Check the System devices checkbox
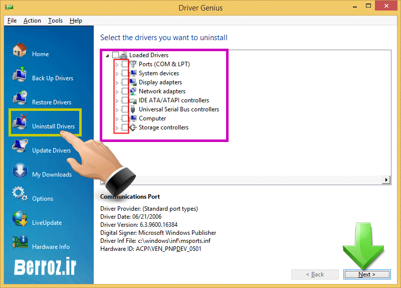This screenshot has width=401, height=288. point(125,73)
